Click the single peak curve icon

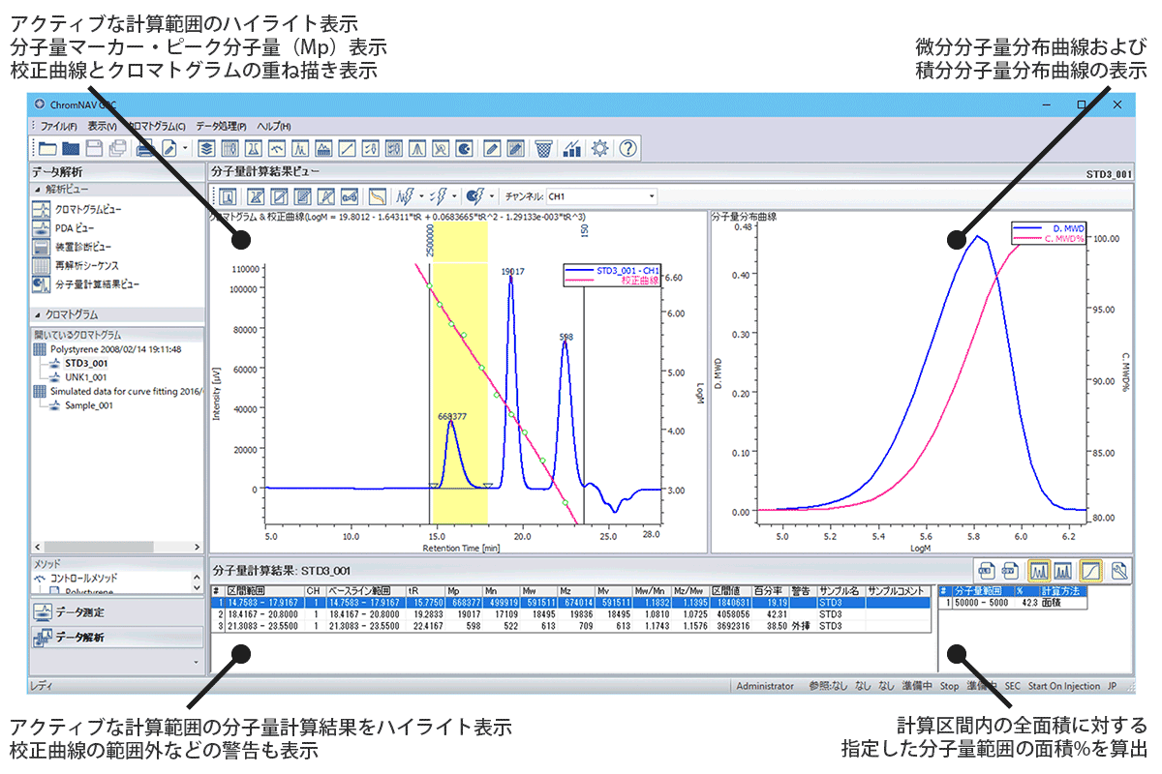point(417,148)
